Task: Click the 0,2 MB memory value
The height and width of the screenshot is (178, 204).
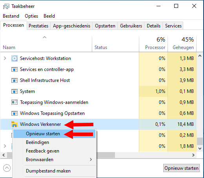Action: [187, 135]
